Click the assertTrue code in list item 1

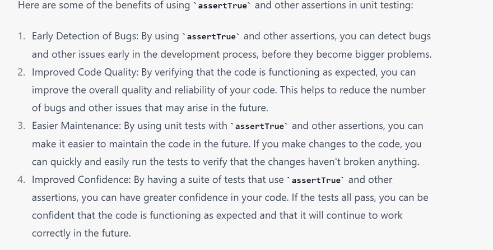click(211, 36)
